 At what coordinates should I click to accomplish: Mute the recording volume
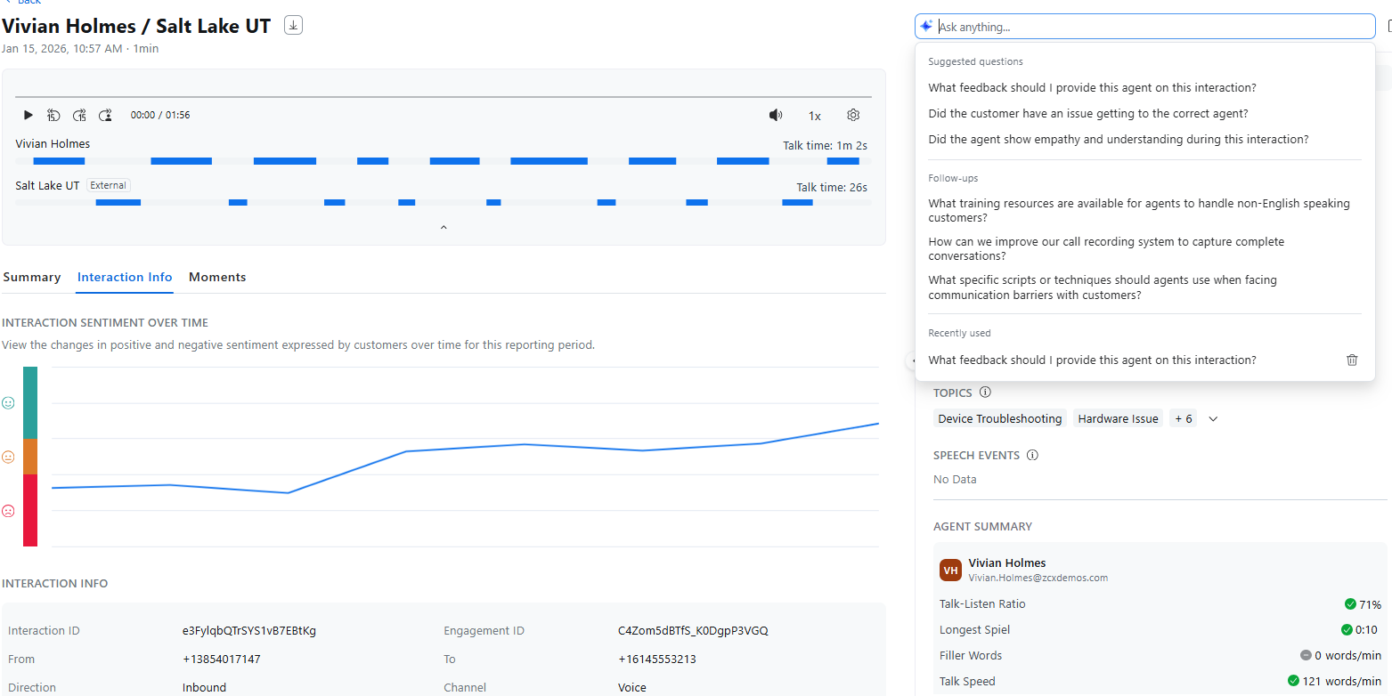[776, 115]
